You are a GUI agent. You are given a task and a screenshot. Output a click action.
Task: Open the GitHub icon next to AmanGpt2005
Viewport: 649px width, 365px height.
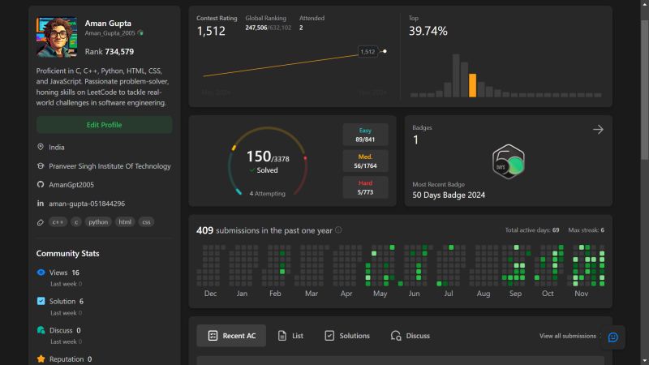tap(41, 185)
